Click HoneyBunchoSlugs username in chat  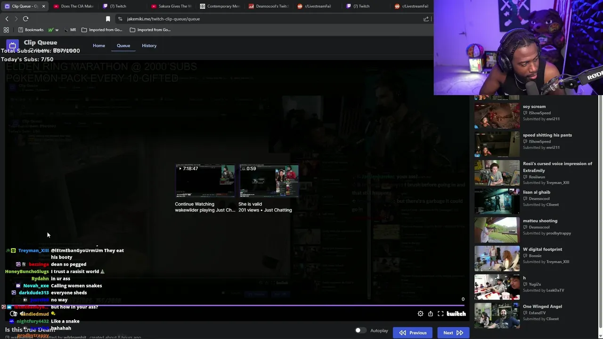click(x=27, y=272)
